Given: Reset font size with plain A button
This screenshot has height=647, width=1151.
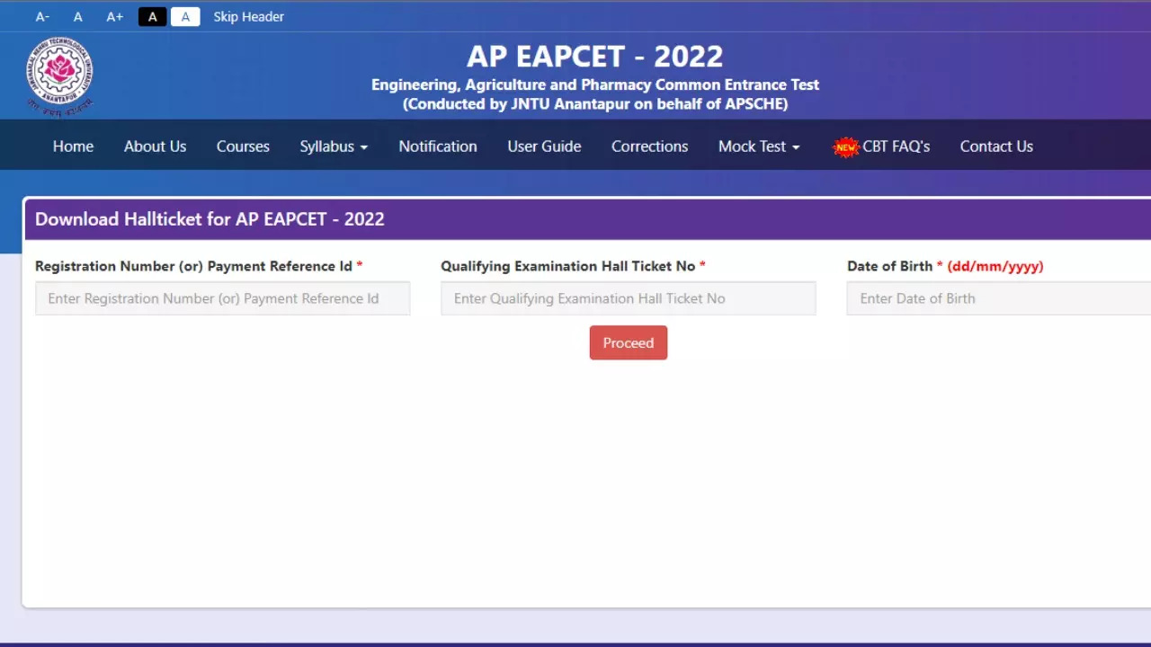Looking at the screenshot, I should click(x=78, y=17).
